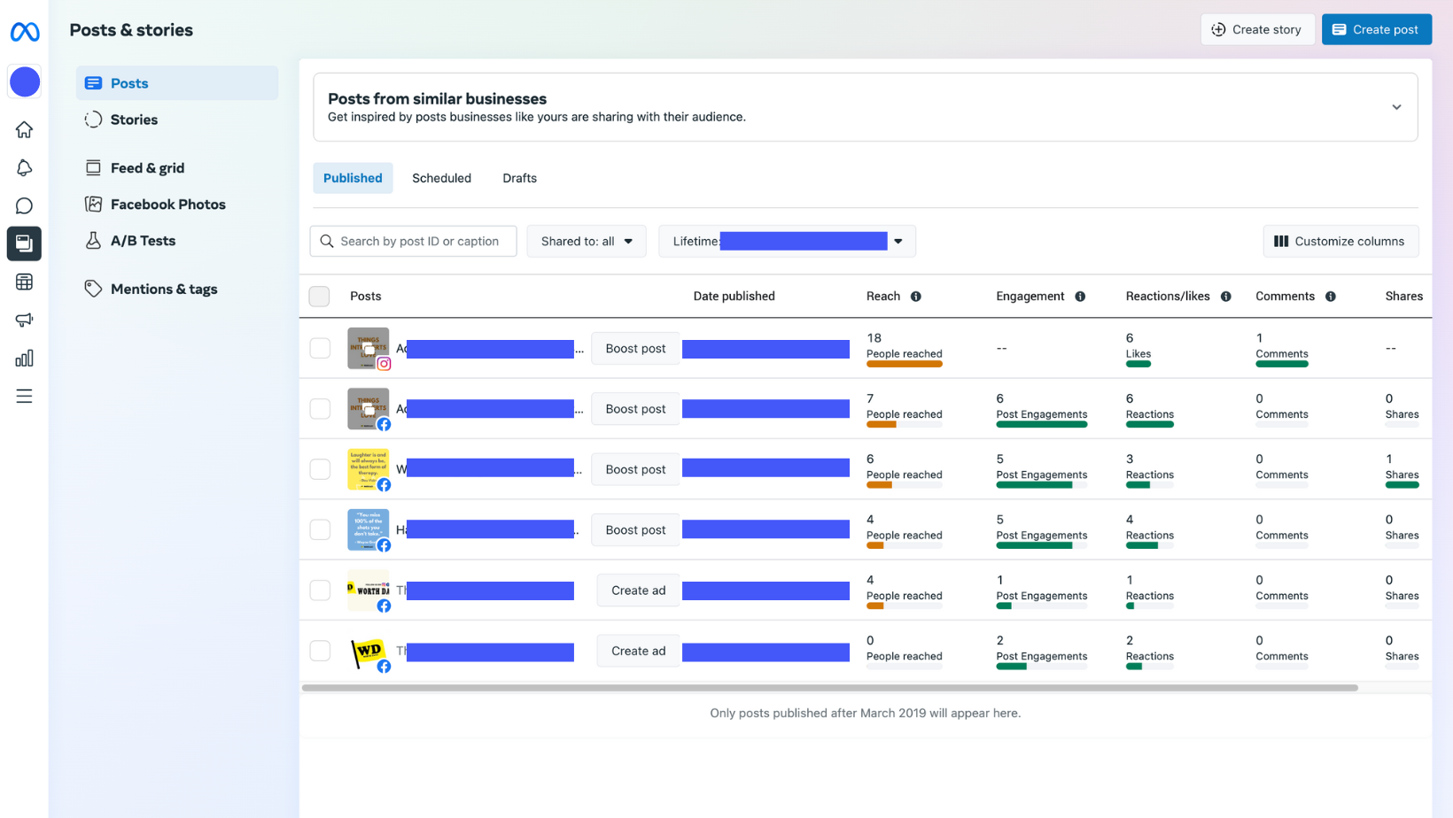Check the post with 6 people reached
Image resolution: width=1453 pixels, height=818 pixels.
320,469
